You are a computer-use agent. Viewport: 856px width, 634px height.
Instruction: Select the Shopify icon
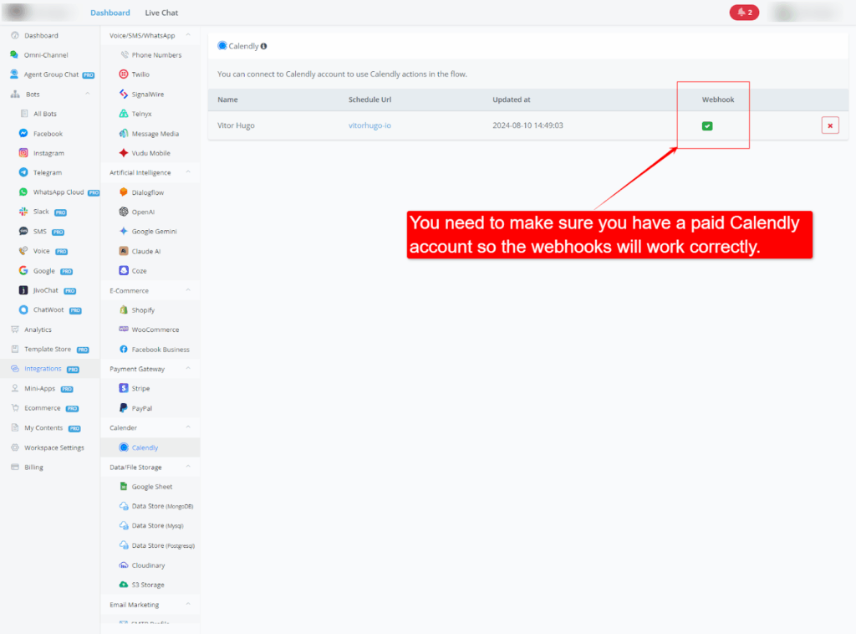point(124,310)
